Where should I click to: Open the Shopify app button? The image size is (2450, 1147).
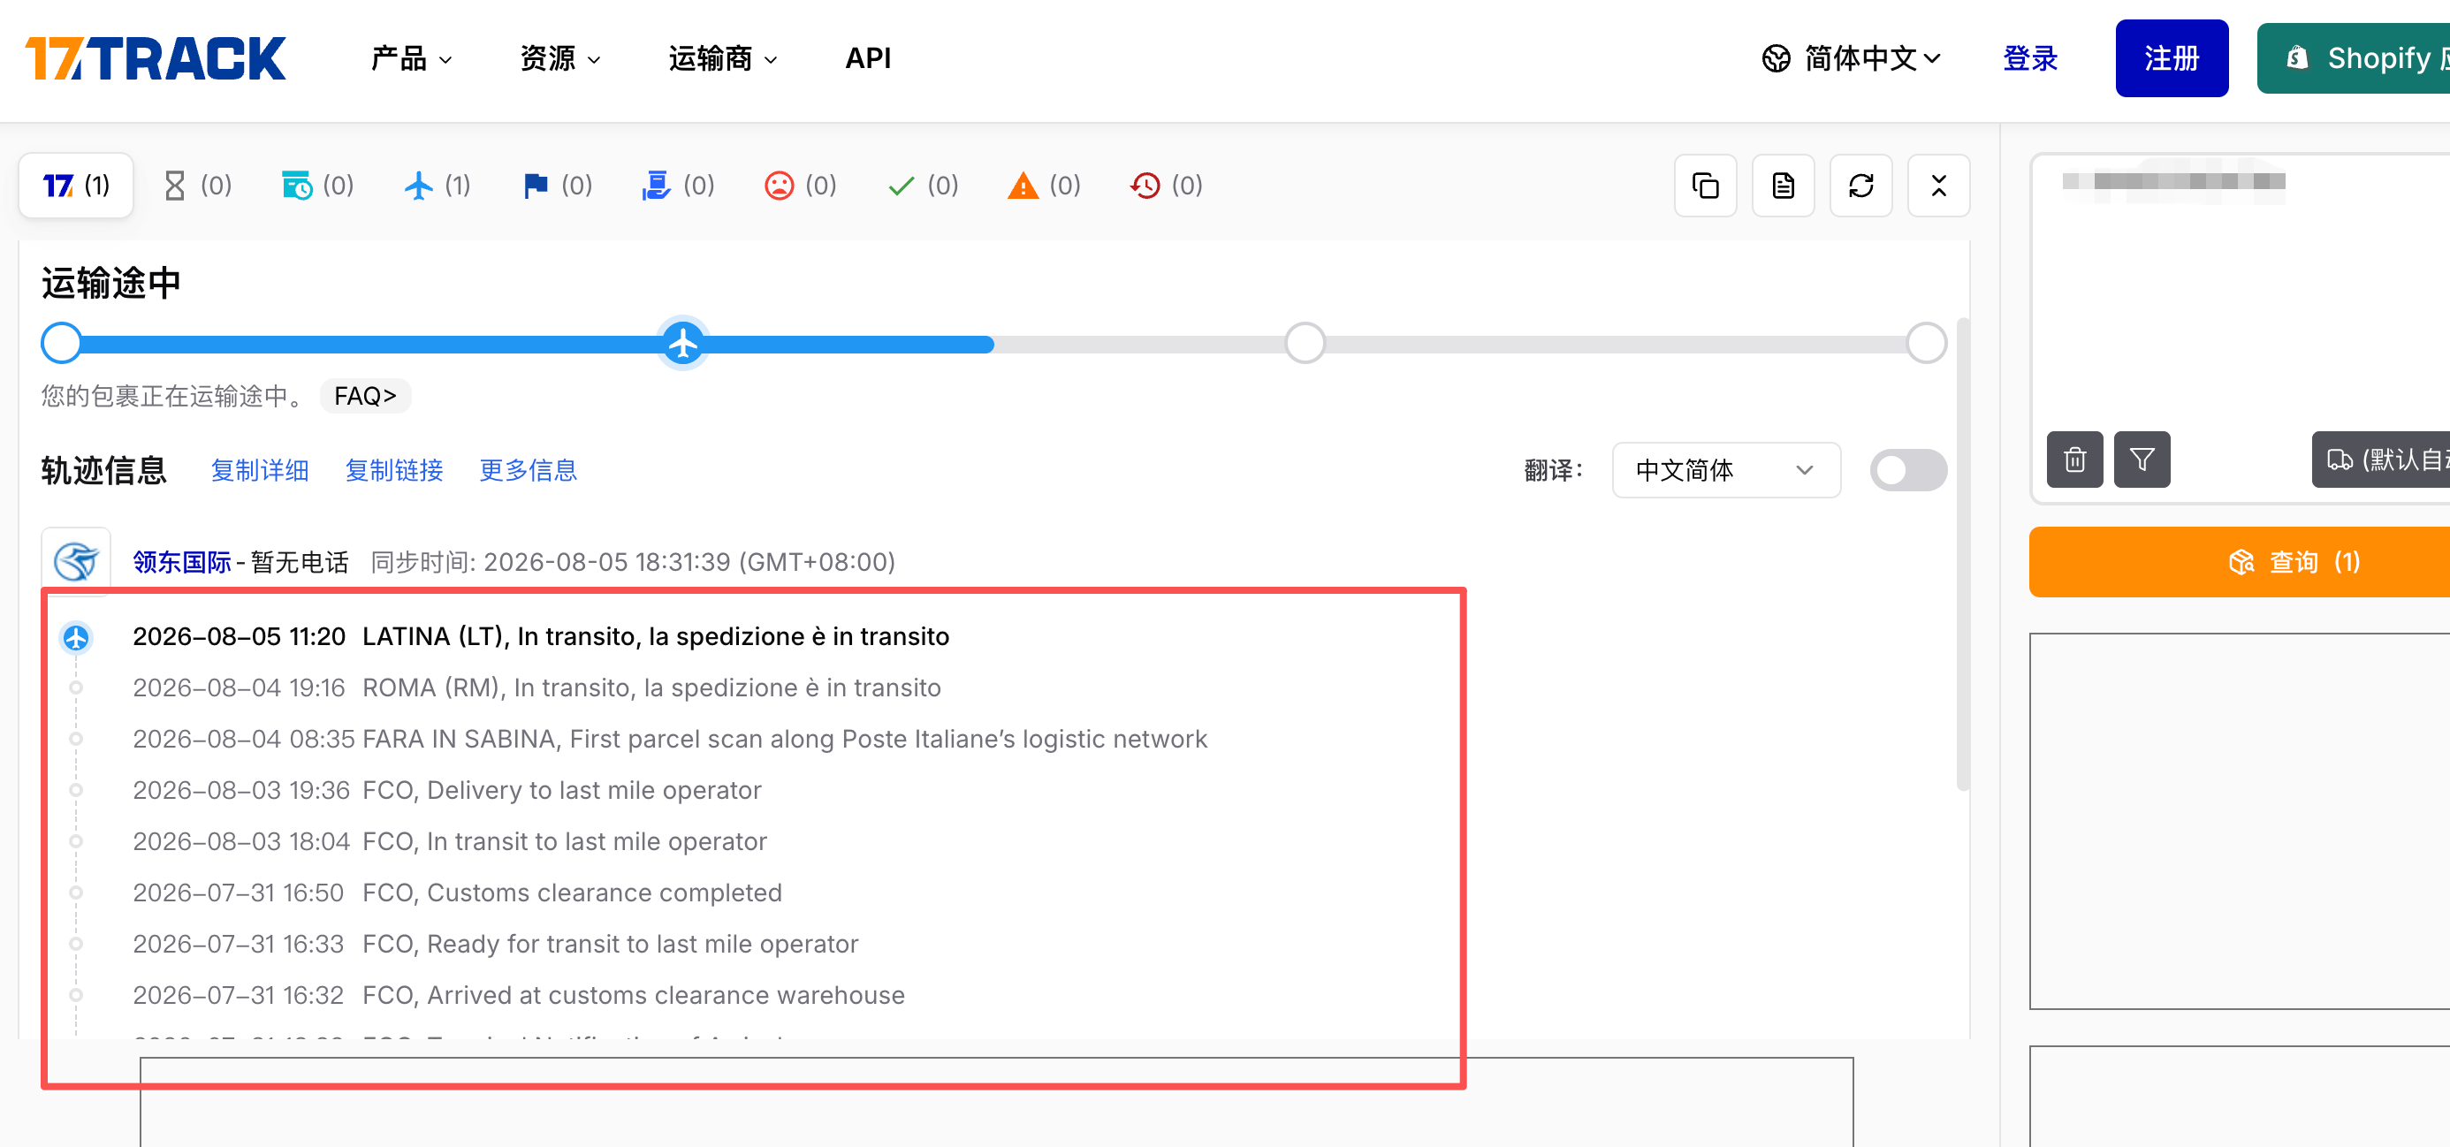2354,59
